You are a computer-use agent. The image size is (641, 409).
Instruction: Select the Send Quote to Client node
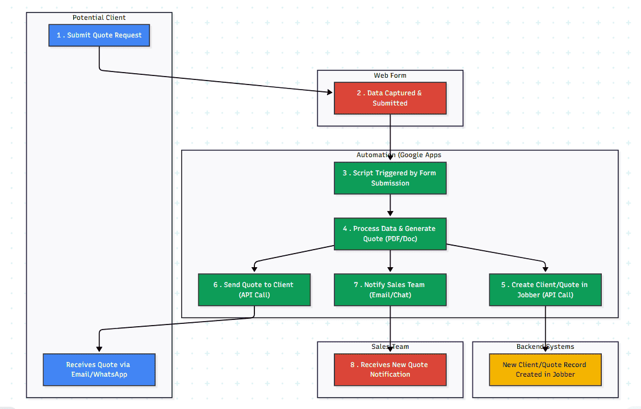254,290
